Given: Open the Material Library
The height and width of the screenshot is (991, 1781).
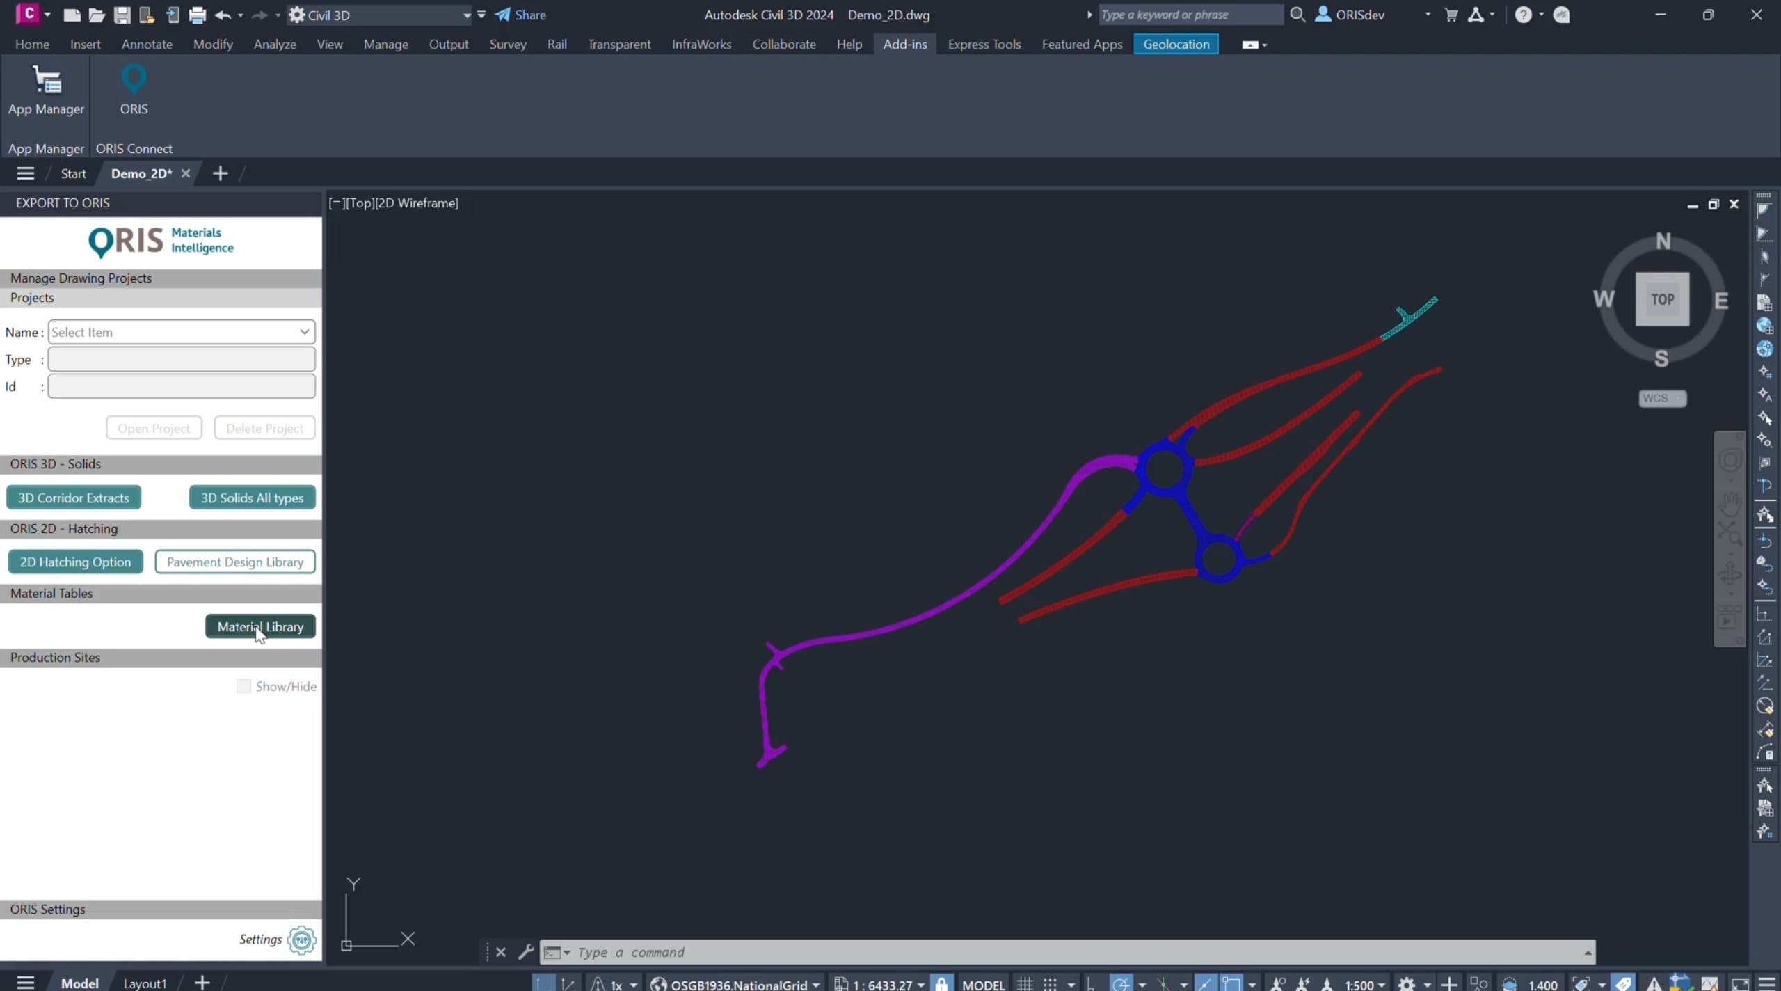Looking at the screenshot, I should pos(260,626).
